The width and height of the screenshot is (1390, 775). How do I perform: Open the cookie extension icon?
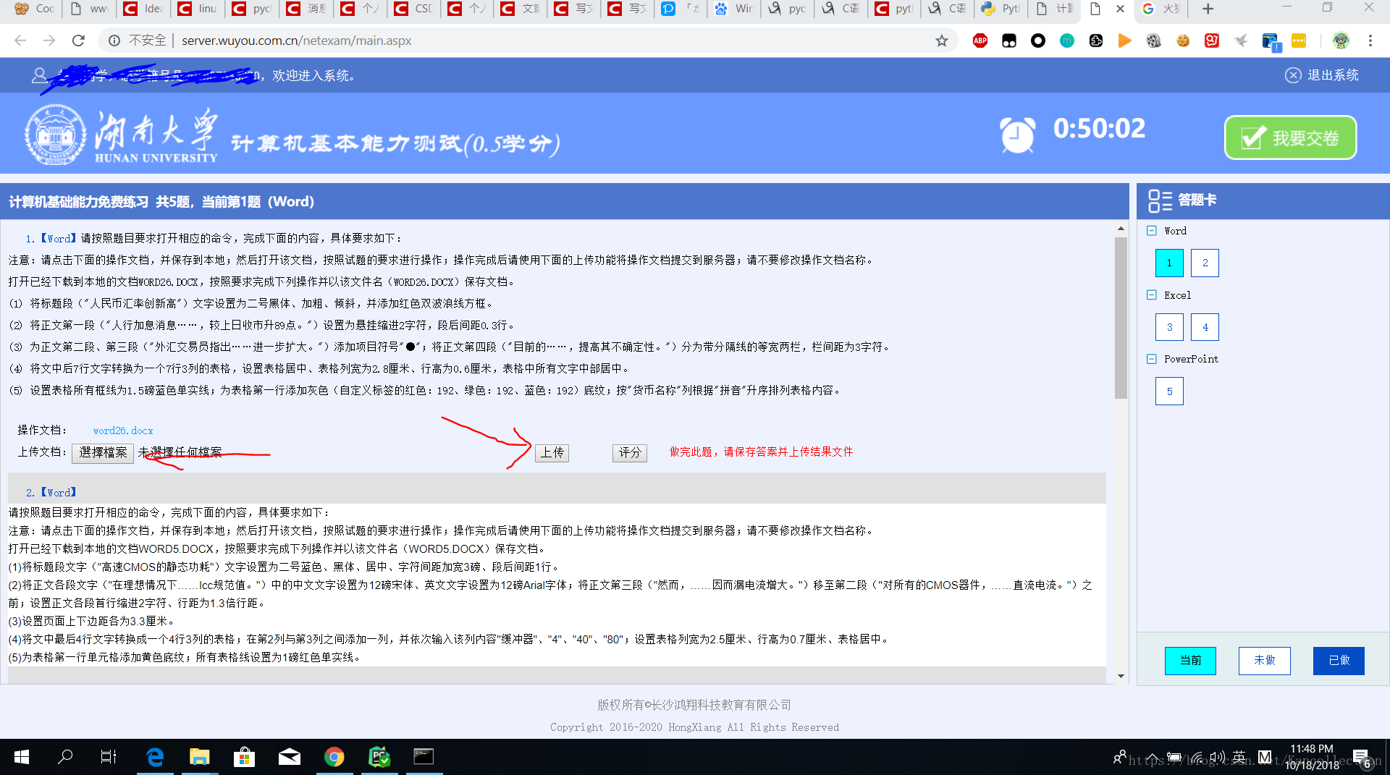click(1183, 41)
